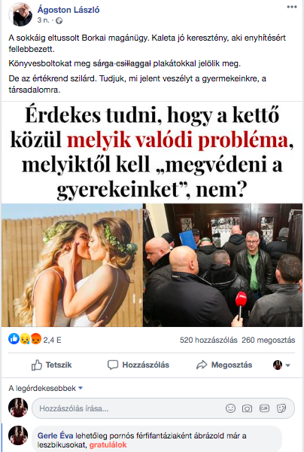The height and width of the screenshot is (452, 304).
Task: View the 520 hozzászólás comments
Action: point(208,341)
